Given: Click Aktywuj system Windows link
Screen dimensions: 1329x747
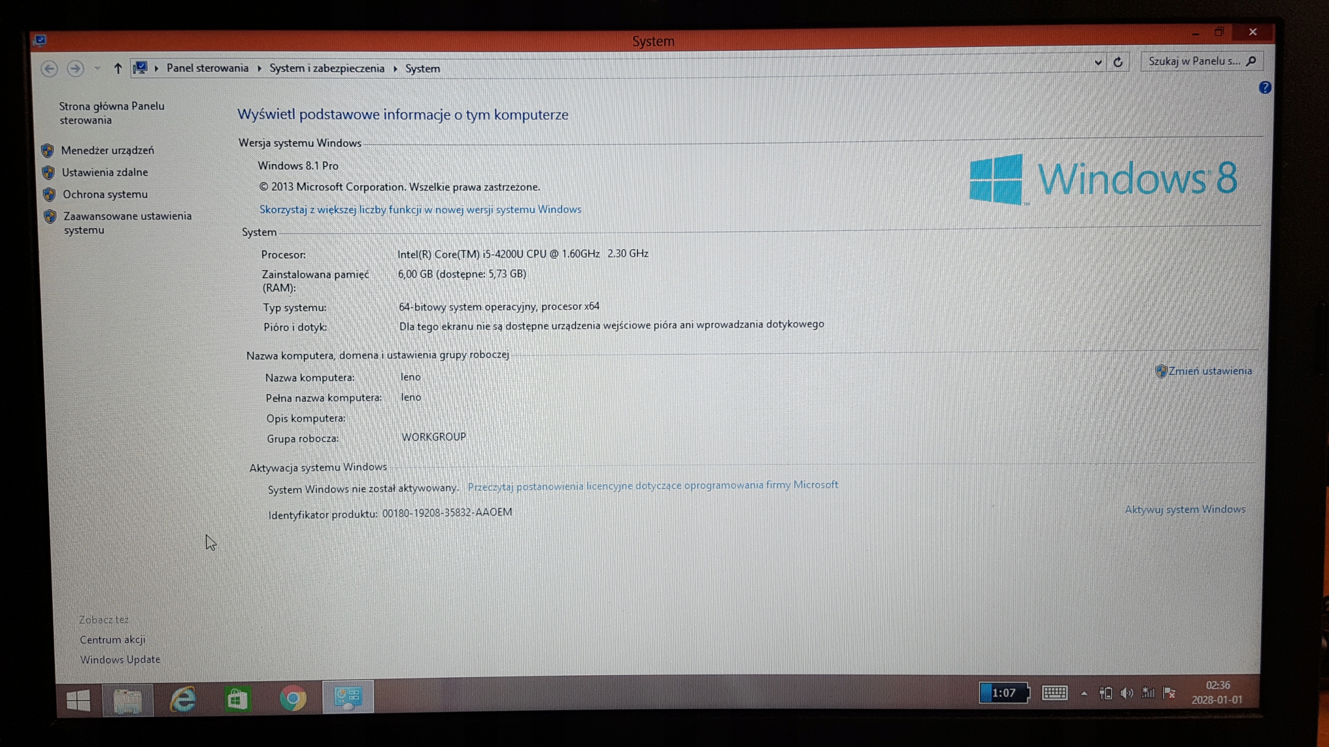Looking at the screenshot, I should click(x=1185, y=509).
